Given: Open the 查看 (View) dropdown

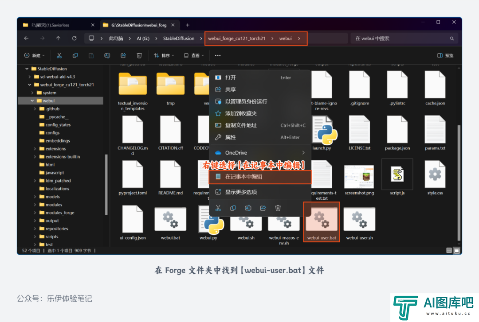Looking at the screenshot, I should pyautogui.click(x=194, y=55).
